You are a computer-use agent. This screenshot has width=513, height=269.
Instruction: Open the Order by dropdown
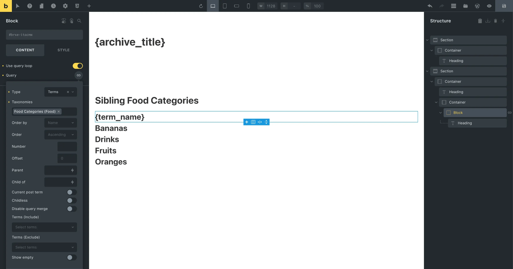click(60, 123)
